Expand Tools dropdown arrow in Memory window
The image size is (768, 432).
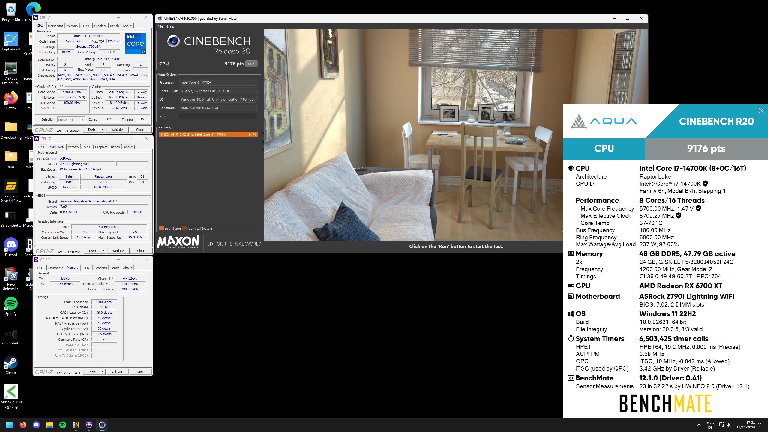click(x=103, y=372)
